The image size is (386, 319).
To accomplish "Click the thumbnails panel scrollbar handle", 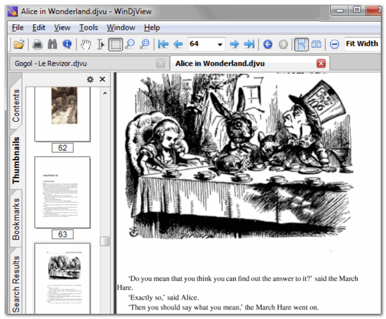I will coord(105,241).
